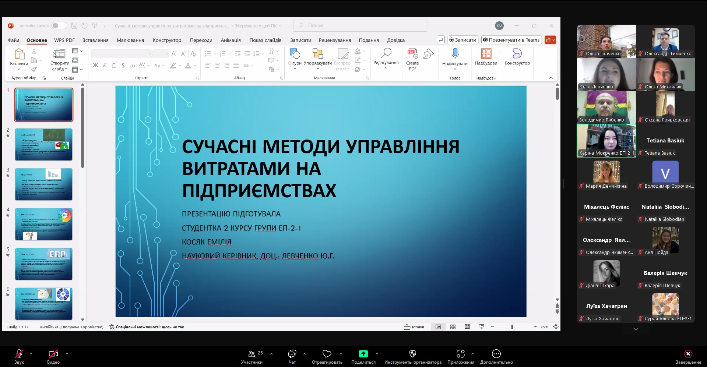The width and height of the screenshot is (707, 367).
Task: Open Shapes (Фігури) gallery
Action: (295, 54)
